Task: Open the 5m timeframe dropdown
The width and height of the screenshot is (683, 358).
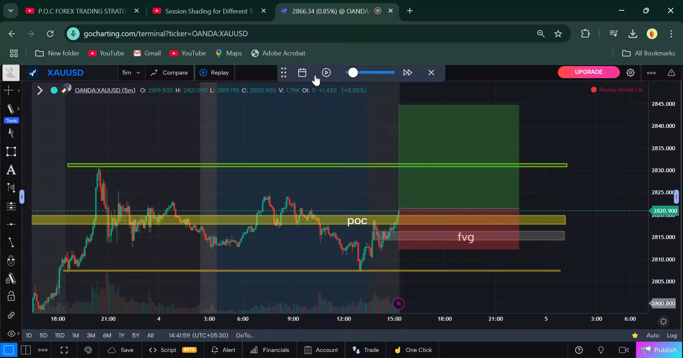Action: point(131,72)
